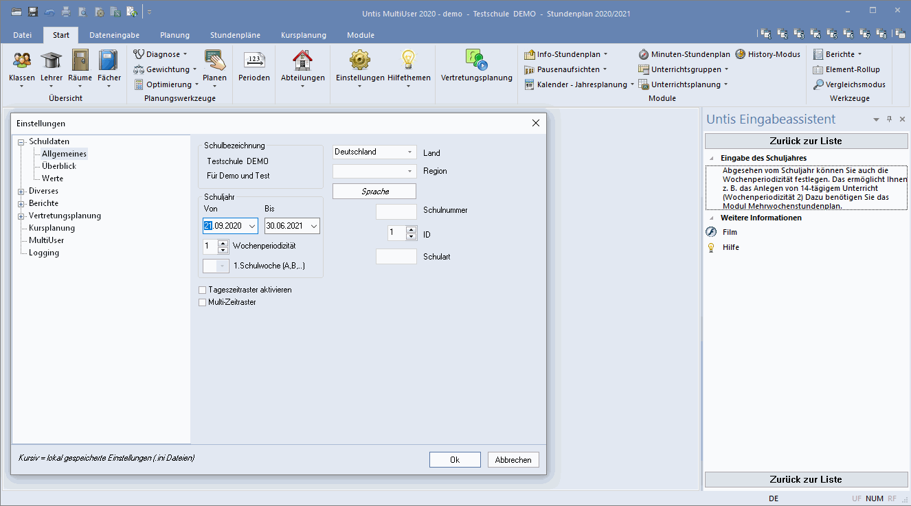911x506 pixels.
Task: Select MultiUser in settings tree
Action: pos(46,240)
